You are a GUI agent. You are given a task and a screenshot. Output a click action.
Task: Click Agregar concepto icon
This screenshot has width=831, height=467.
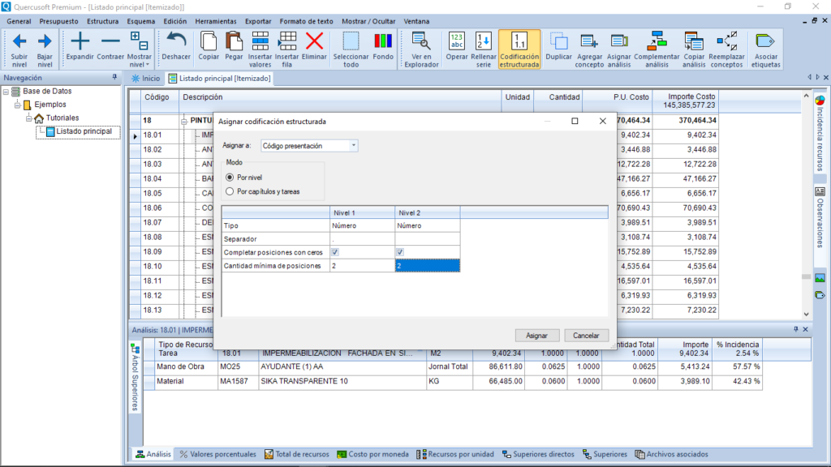(x=589, y=41)
